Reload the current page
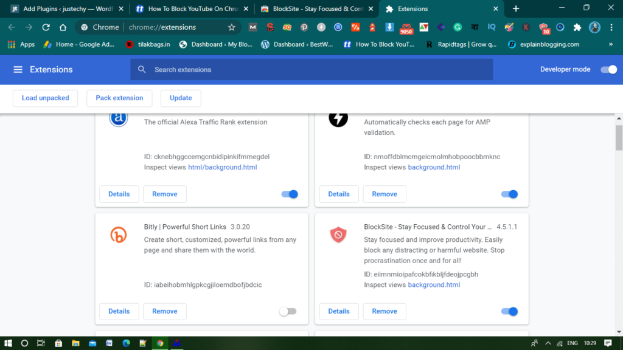The width and height of the screenshot is (623, 350). pyautogui.click(x=46, y=27)
